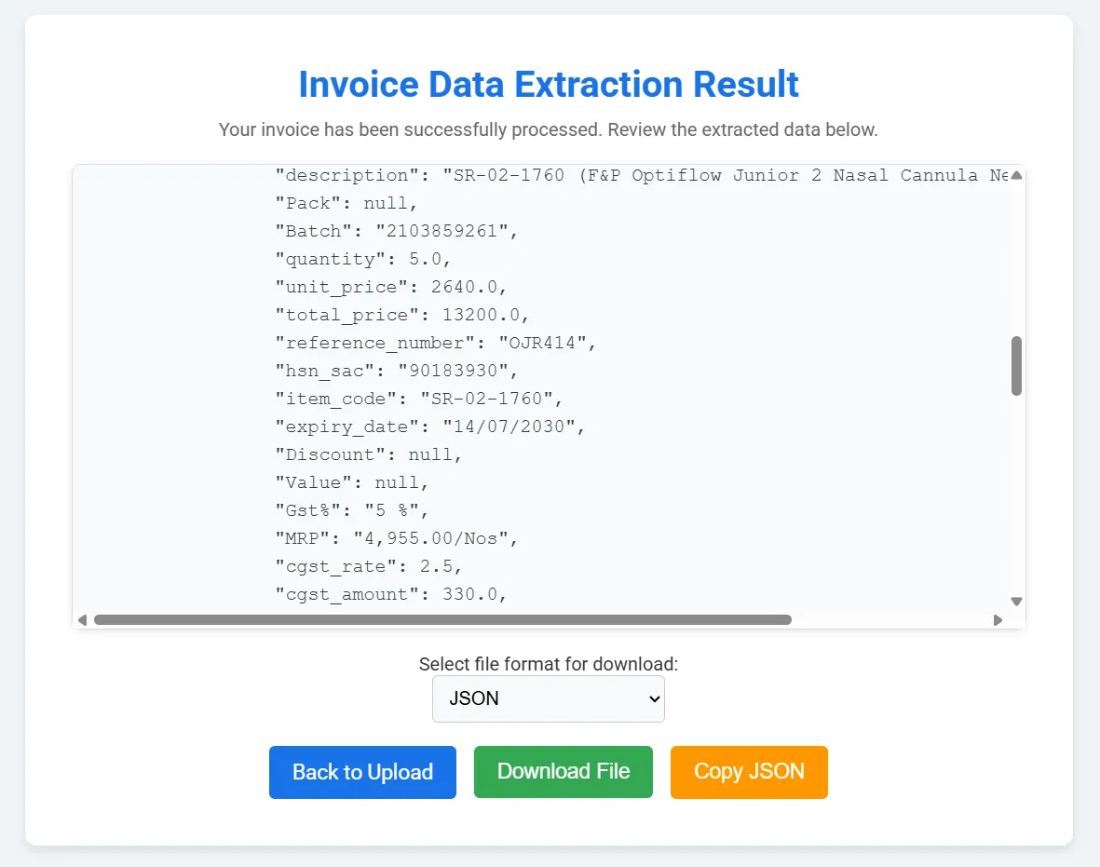
Task: Click the horizontal scrollbar right arrow
Action: click(998, 618)
